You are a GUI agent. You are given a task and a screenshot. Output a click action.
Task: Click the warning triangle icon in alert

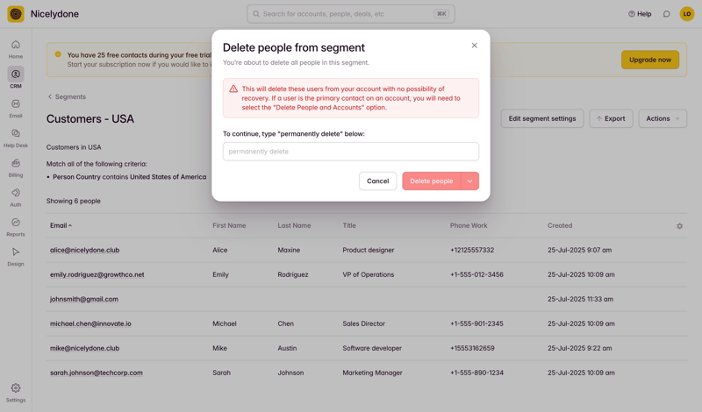point(233,89)
